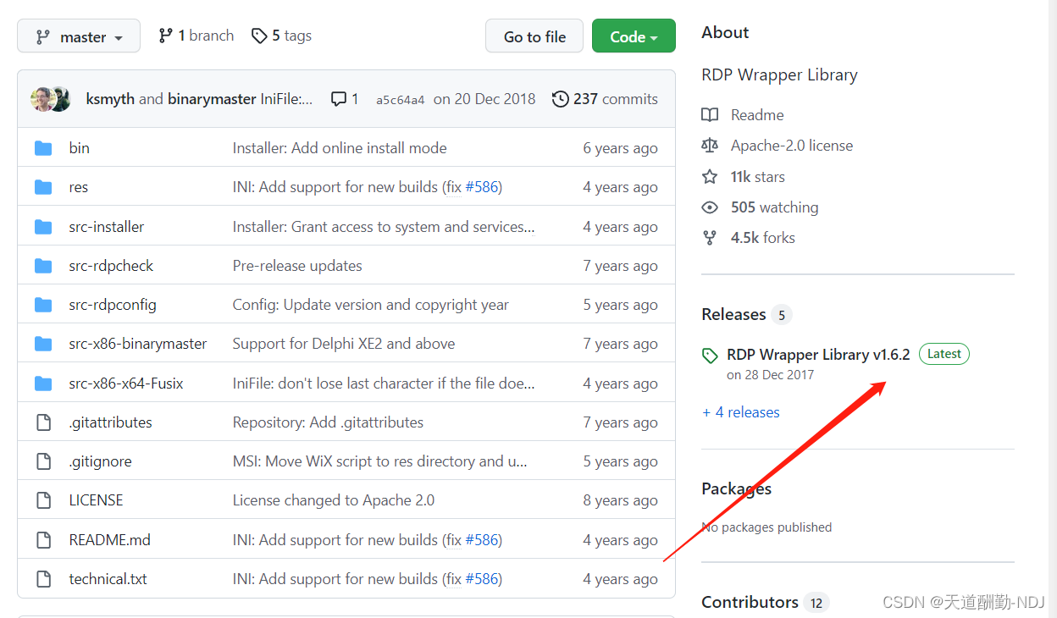This screenshot has height=618, width=1057.
Task: Click the Go to file button
Action: point(534,36)
